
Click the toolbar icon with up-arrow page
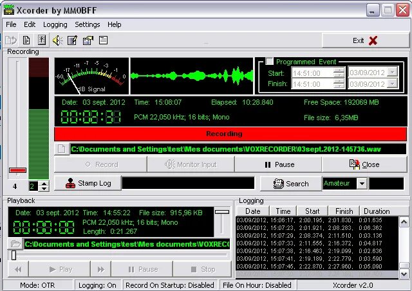coord(42,40)
